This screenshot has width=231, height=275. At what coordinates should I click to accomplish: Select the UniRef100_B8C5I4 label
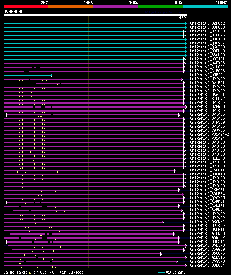click(207, 242)
